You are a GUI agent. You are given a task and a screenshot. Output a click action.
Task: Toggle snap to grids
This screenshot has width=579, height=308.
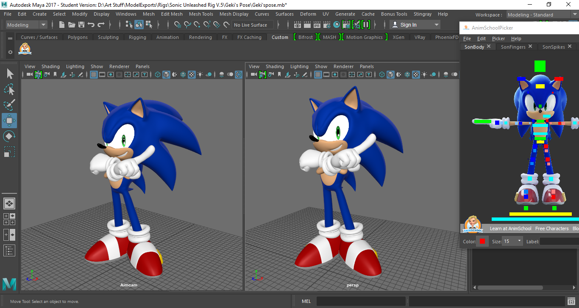coord(178,25)
